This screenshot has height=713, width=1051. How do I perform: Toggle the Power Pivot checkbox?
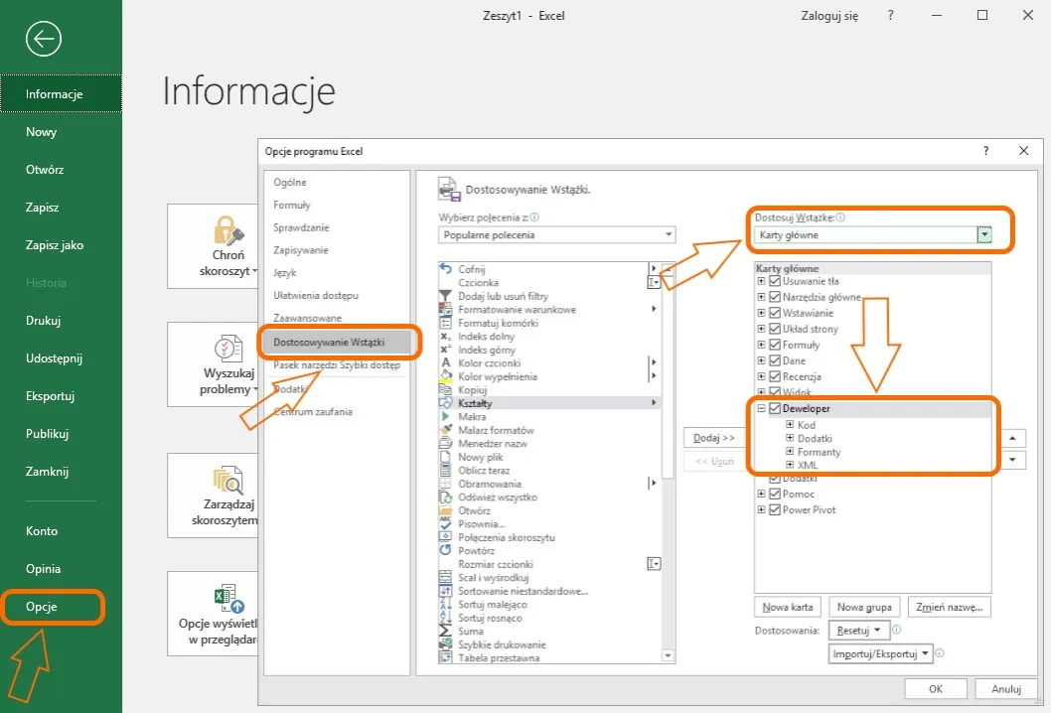click(775, 510)
